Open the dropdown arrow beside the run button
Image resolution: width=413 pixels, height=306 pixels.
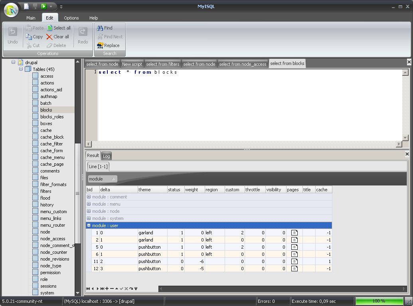tap(51, 6)
